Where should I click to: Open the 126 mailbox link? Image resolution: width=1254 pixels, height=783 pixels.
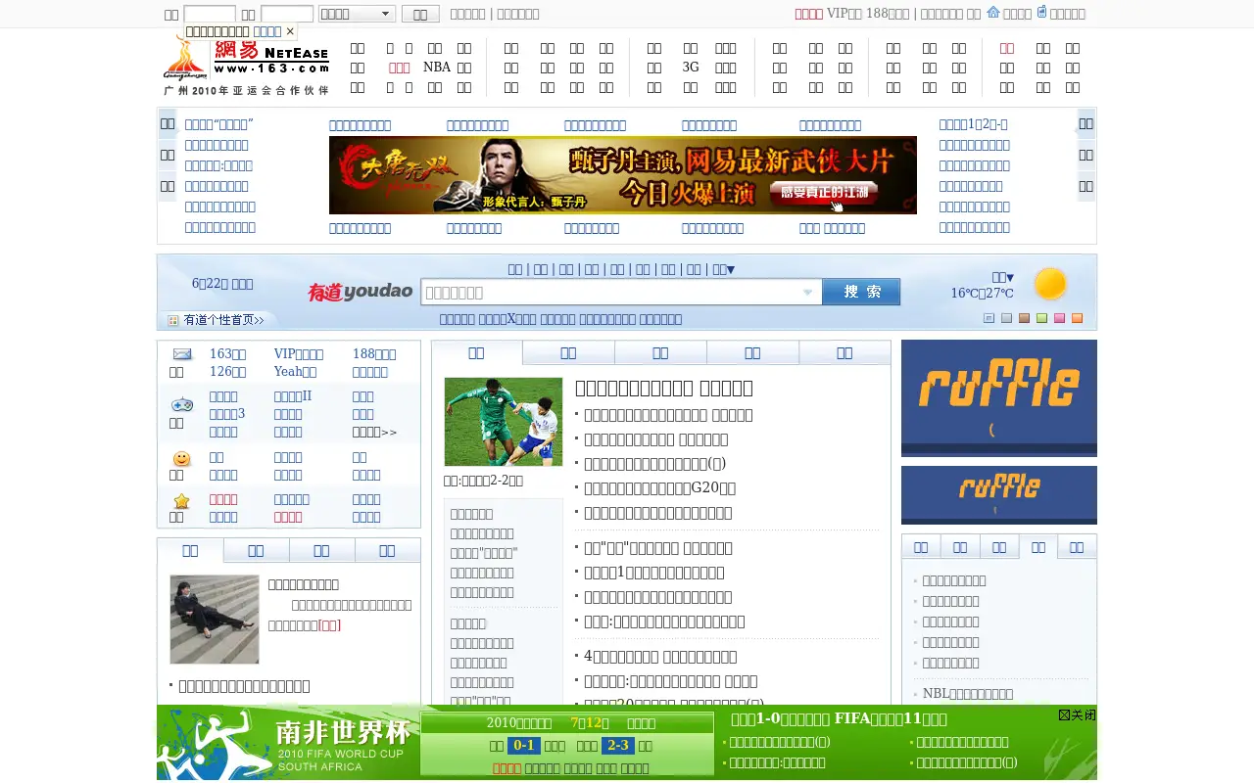(227, 372)
